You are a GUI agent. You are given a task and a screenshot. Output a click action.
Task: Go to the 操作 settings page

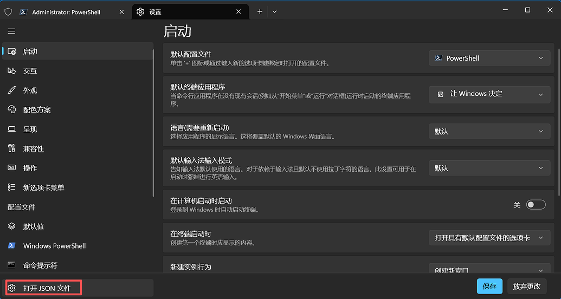[78, 168]
